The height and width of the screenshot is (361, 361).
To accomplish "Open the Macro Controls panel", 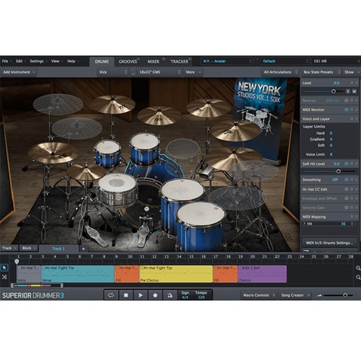I will [x=259, y=295].
